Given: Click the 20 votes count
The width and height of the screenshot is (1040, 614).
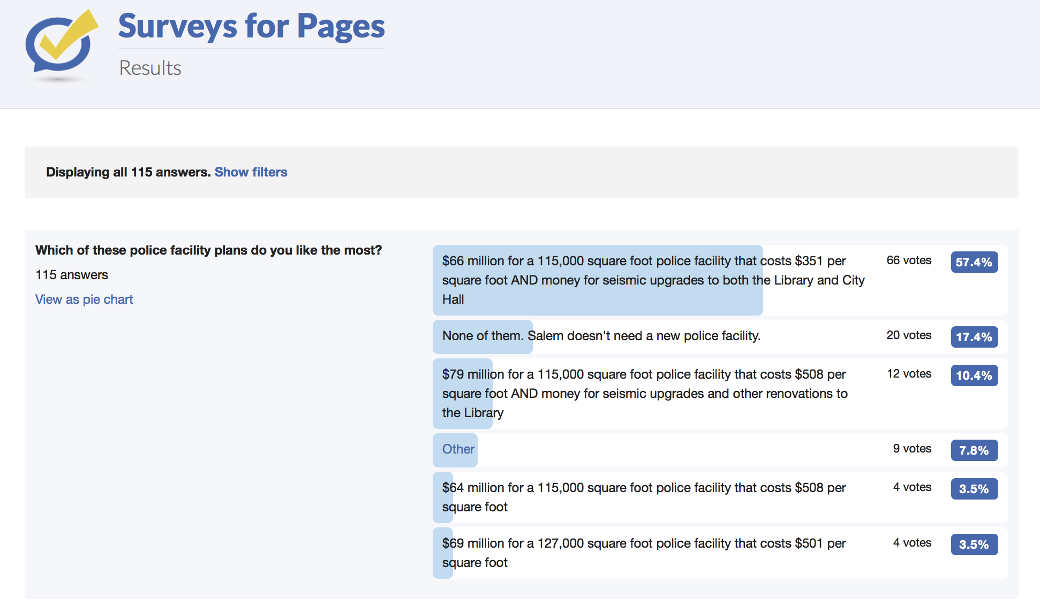Looking at the screenshot, I should click(x=908, y=335).
